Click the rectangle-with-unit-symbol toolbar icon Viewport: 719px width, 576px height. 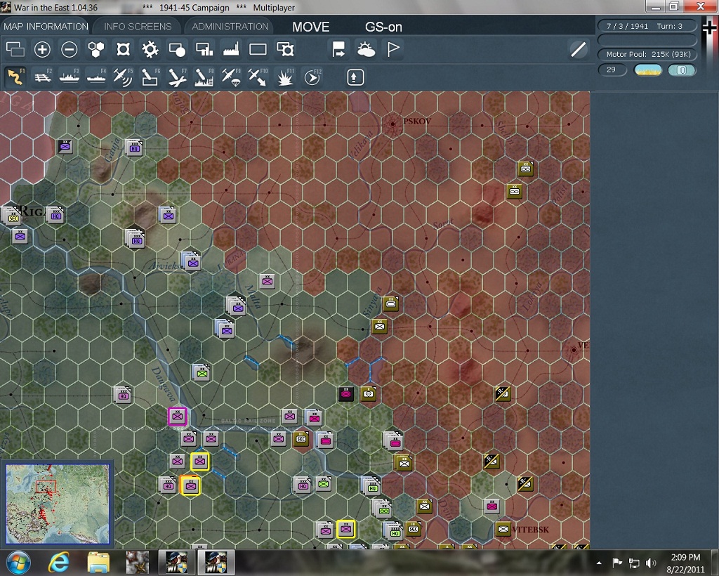pyautogui.click(x=285, y=49)
